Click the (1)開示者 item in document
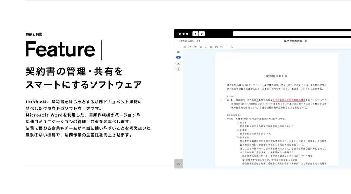351x194 pixels. point(241,123)
